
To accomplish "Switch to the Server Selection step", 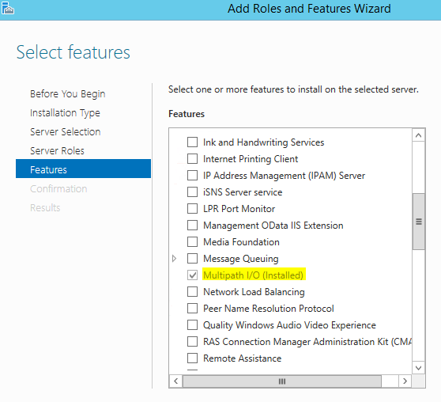I will tap(66, 132).
